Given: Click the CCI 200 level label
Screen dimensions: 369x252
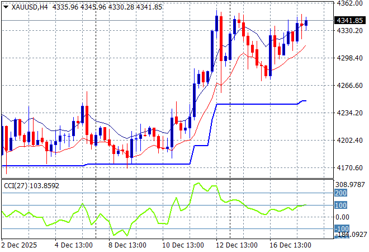Looking at the screenshot, I should tap(342, 193).
